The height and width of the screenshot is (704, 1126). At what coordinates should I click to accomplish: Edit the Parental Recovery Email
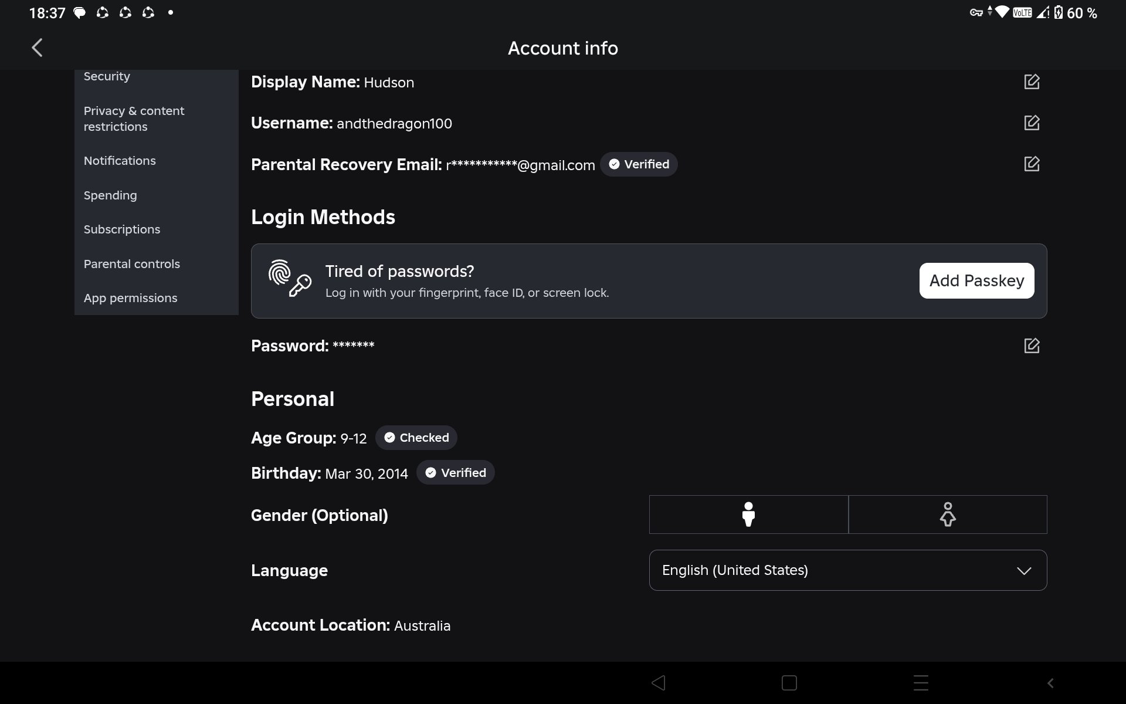[1032, 164]
